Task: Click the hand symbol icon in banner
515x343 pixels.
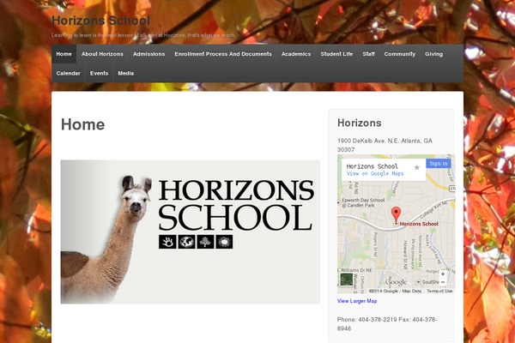Action: point(167,242)
